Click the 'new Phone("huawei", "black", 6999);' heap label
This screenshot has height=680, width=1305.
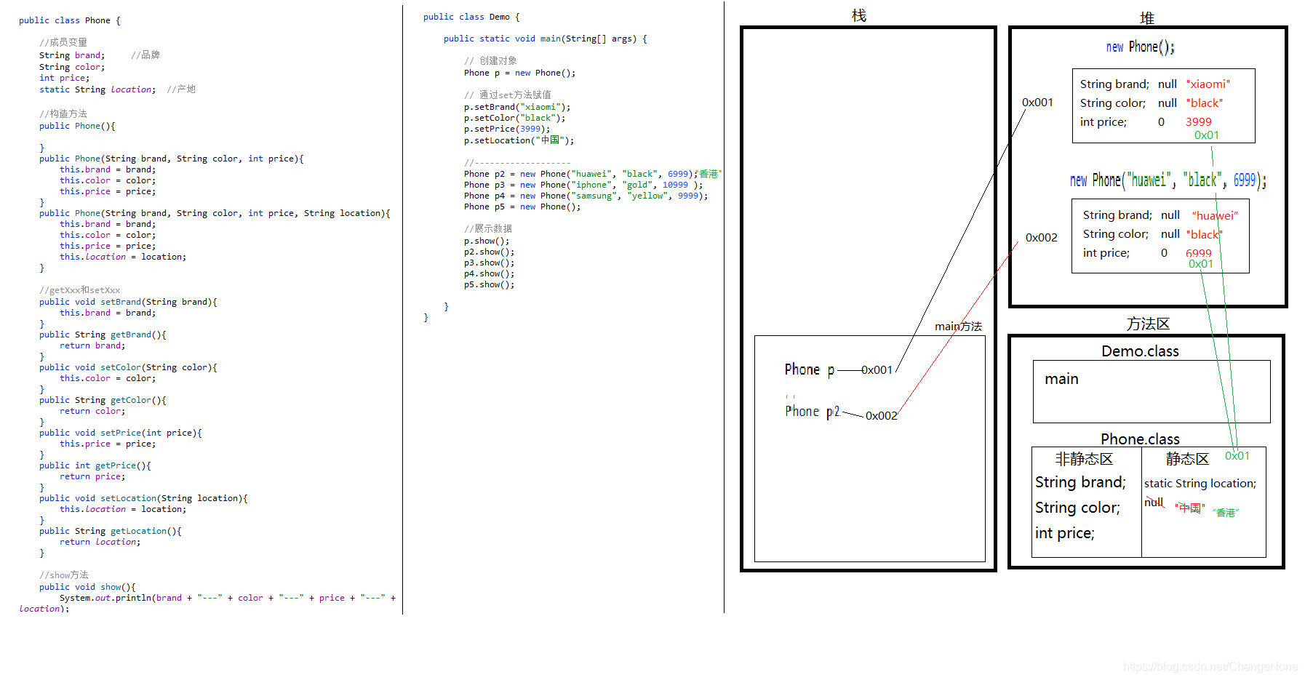[x=1168, y=180]
